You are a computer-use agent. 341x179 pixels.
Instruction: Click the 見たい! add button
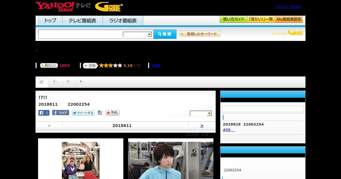tap(49, 65)
